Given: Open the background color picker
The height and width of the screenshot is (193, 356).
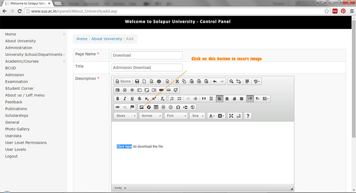Looking at the screenshot, I should click(221, 116).
